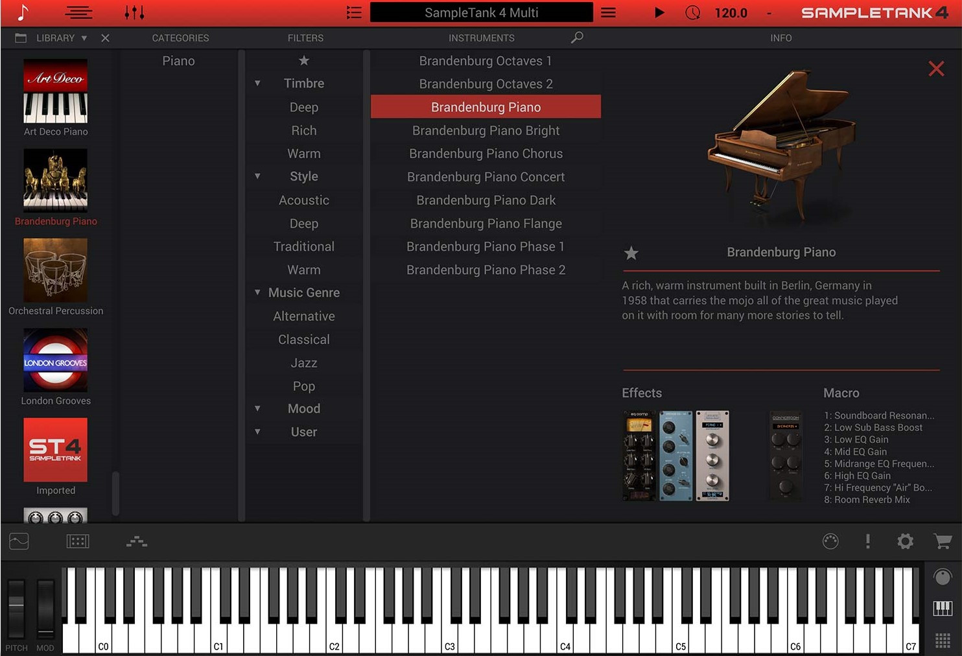Expand the Mood filter group

click(x=257, y=408)
